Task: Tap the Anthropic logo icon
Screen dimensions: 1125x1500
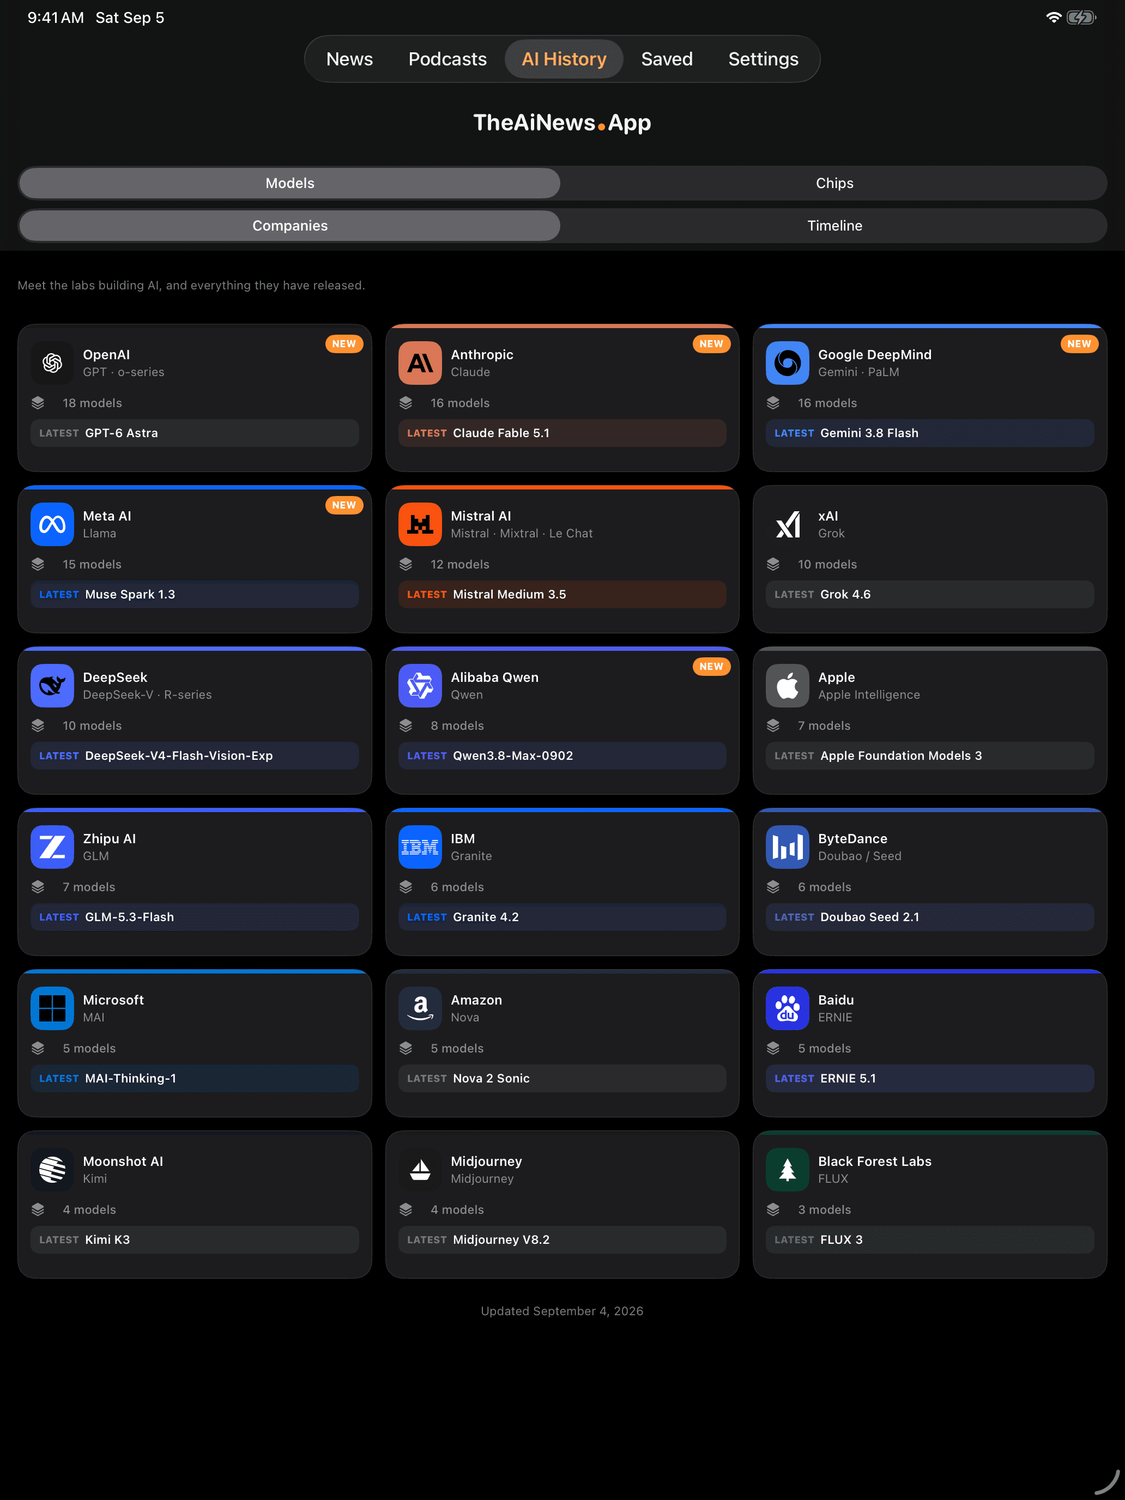Action: click(420, 363)
